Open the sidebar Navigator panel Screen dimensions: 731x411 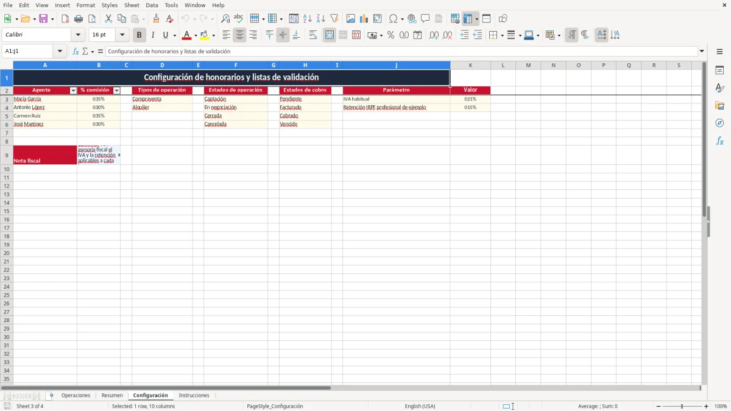coord(719,123)
